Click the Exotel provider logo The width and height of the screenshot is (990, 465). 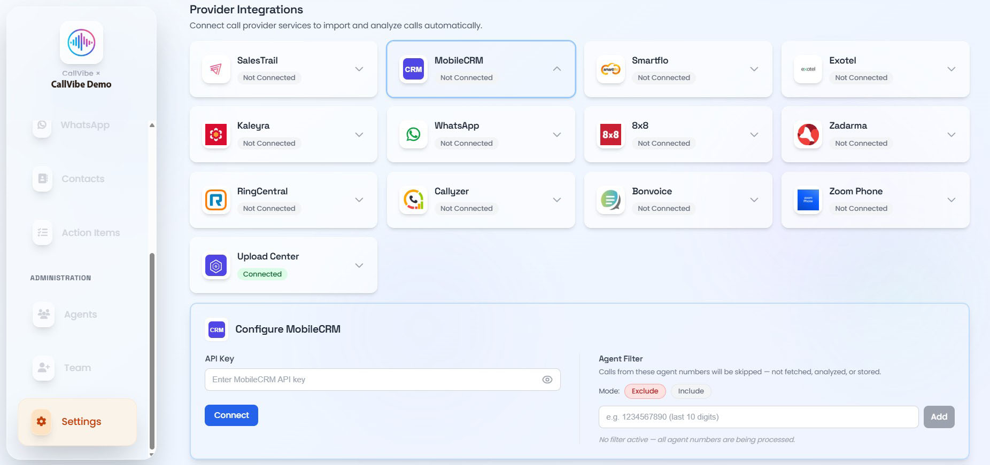(x=808, y=69)
